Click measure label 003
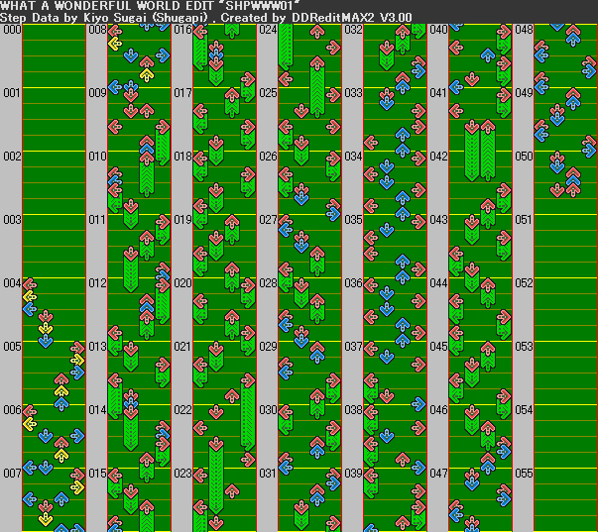Image resolution: width=598 pixels, height=532 pixels. pyautogui.click(x=12, y=220)
